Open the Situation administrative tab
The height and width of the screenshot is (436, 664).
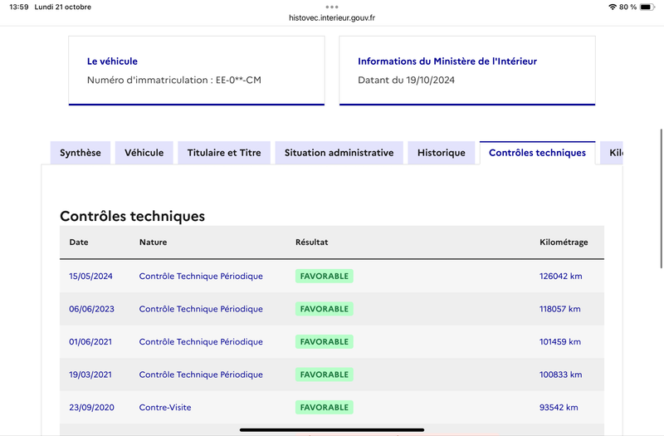tap(339, 153)
